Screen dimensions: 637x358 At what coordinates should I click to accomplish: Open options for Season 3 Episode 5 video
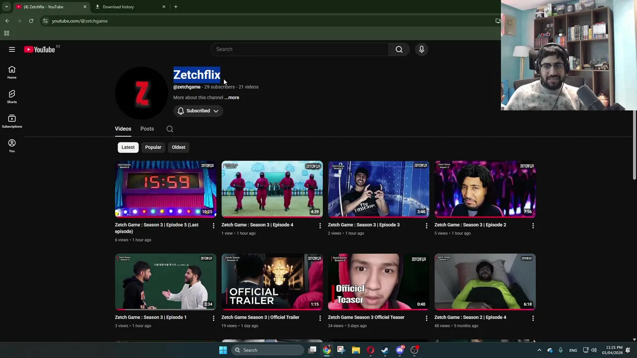213,226
